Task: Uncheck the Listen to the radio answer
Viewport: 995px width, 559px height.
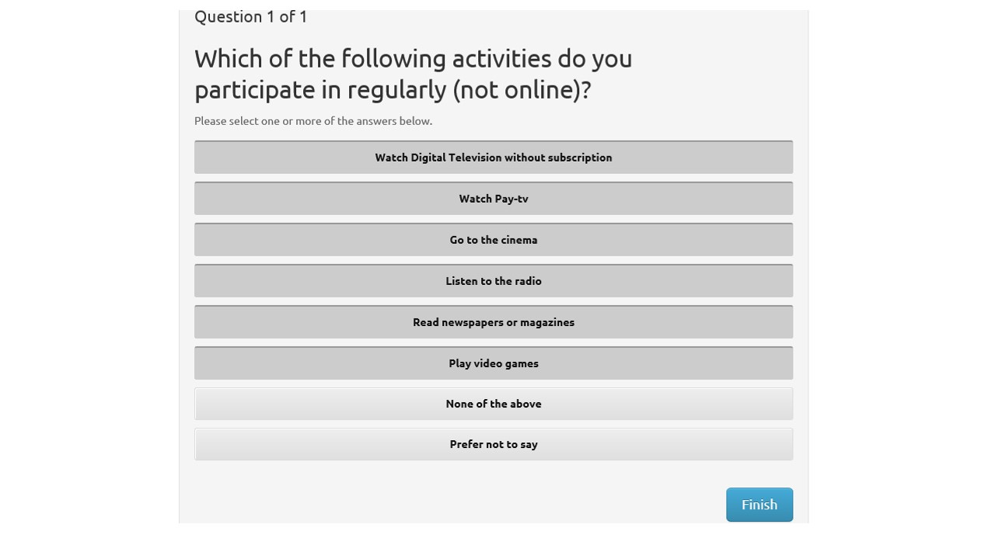Action: [493, 281]
